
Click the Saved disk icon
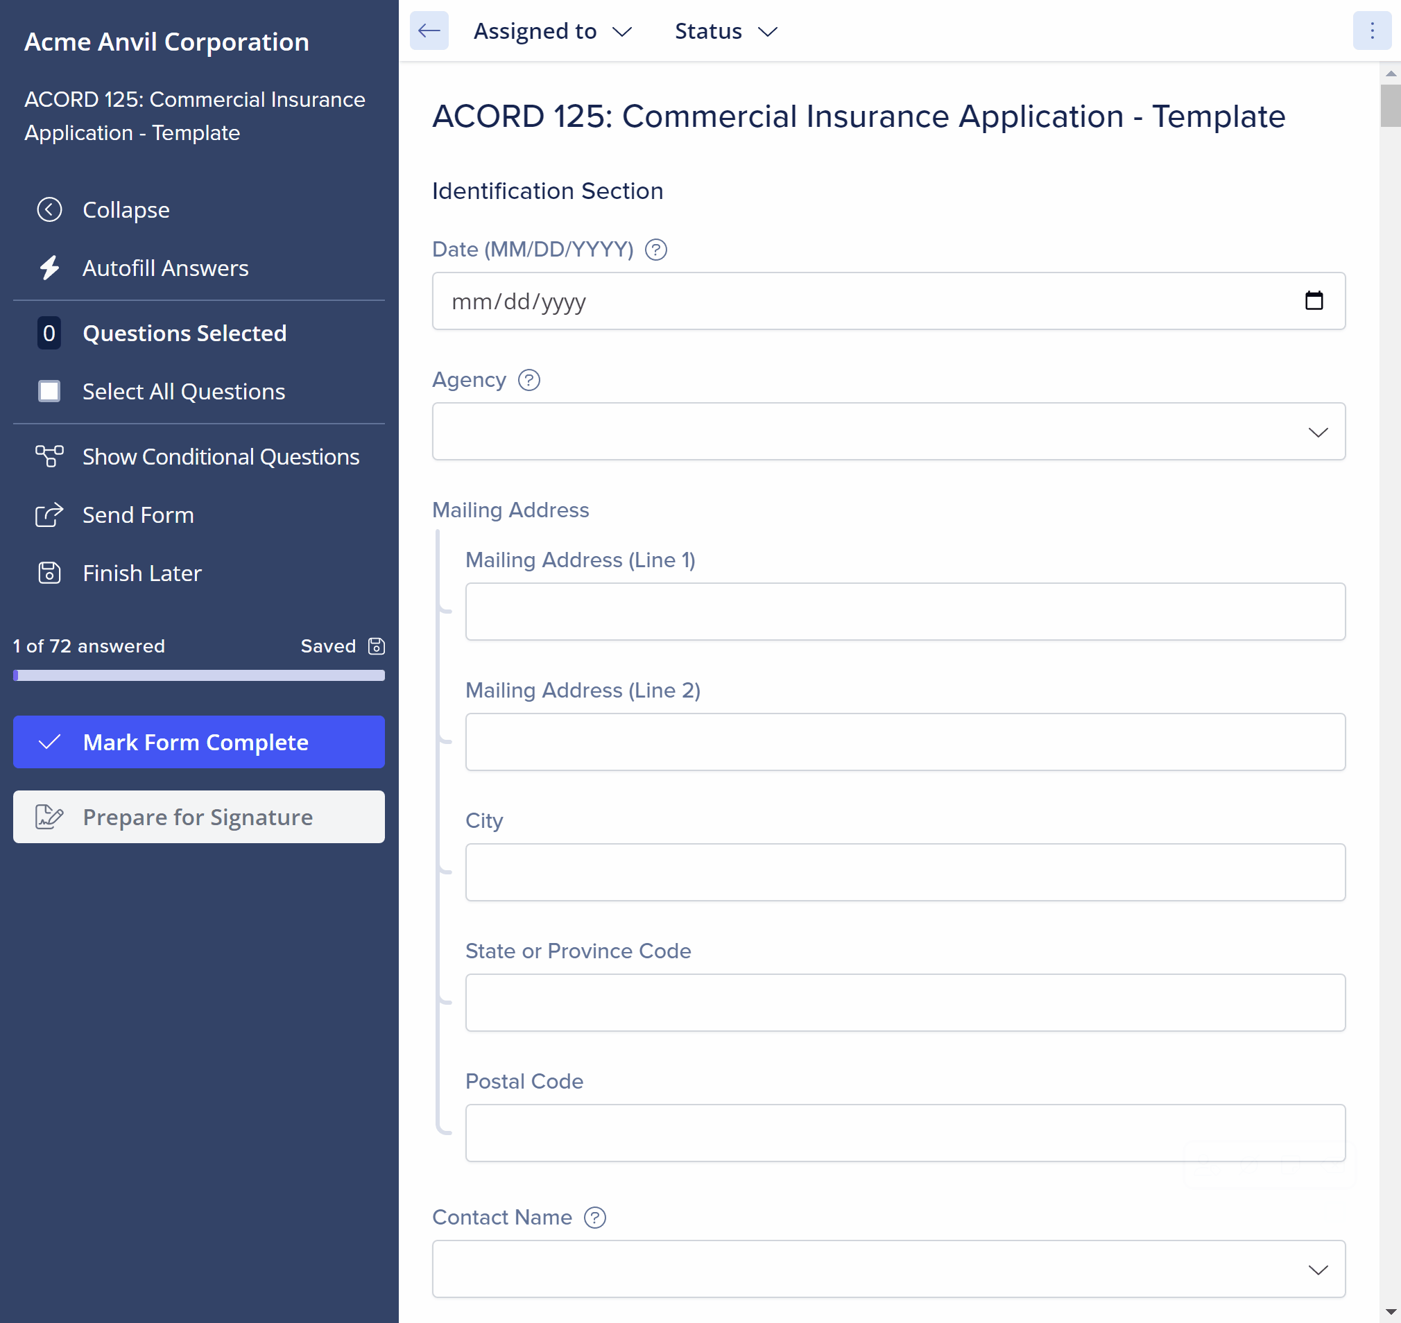tap(377, 646)
